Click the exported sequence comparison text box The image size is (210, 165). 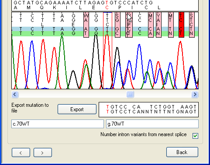coord(148,109)
